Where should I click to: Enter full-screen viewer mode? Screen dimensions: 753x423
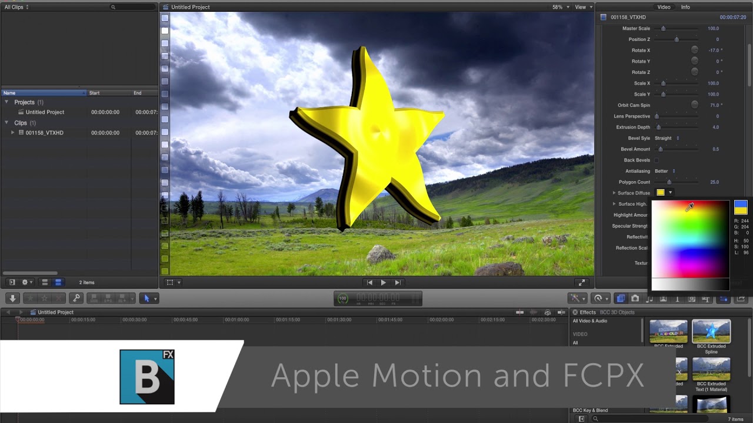click(x=582, y=283)
